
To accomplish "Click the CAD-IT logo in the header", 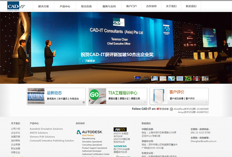I will coord(16,6).
